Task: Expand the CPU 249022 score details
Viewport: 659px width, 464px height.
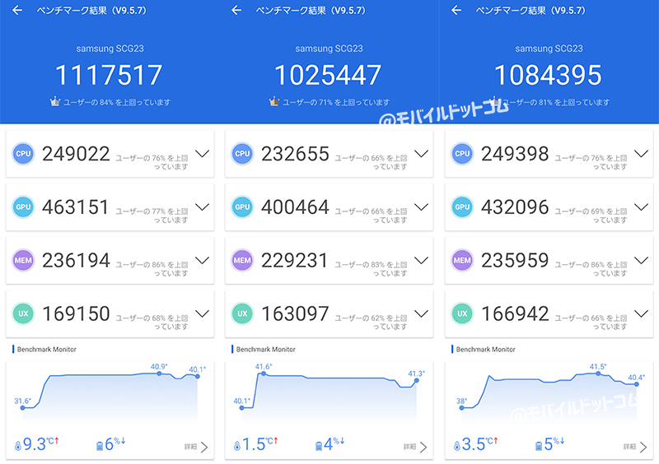Action: click(202, 154)
